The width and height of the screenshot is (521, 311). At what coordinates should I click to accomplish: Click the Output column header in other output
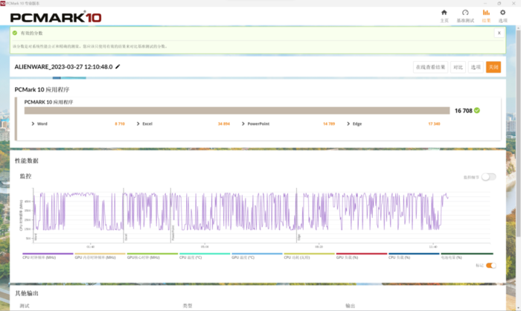tap(351, 305)
